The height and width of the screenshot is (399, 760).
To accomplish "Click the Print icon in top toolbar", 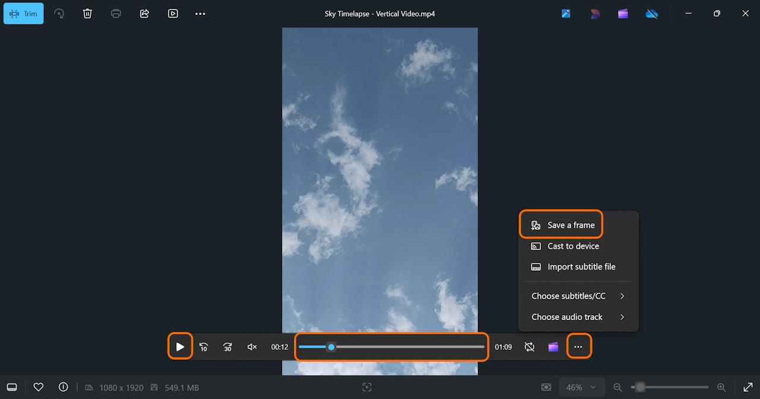I will (116, 14).
